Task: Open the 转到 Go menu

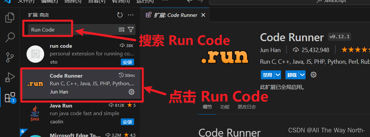Action: coord(121,1)
